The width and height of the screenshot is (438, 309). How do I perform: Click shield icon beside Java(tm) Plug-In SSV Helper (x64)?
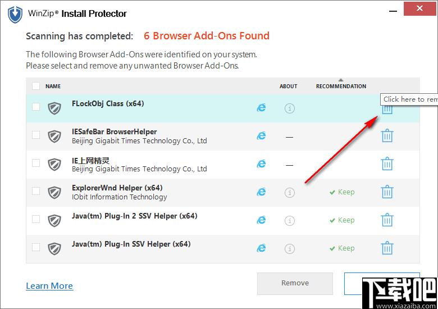tap(54, 249)
